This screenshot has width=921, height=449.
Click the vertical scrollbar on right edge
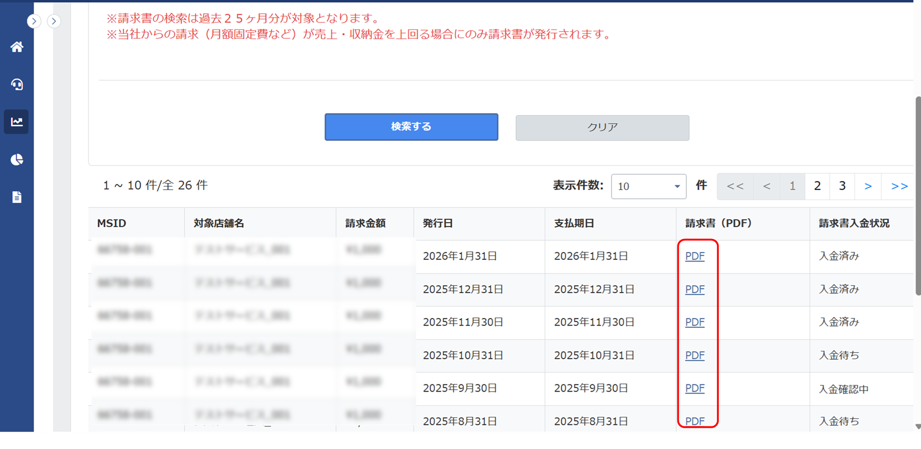918,195
